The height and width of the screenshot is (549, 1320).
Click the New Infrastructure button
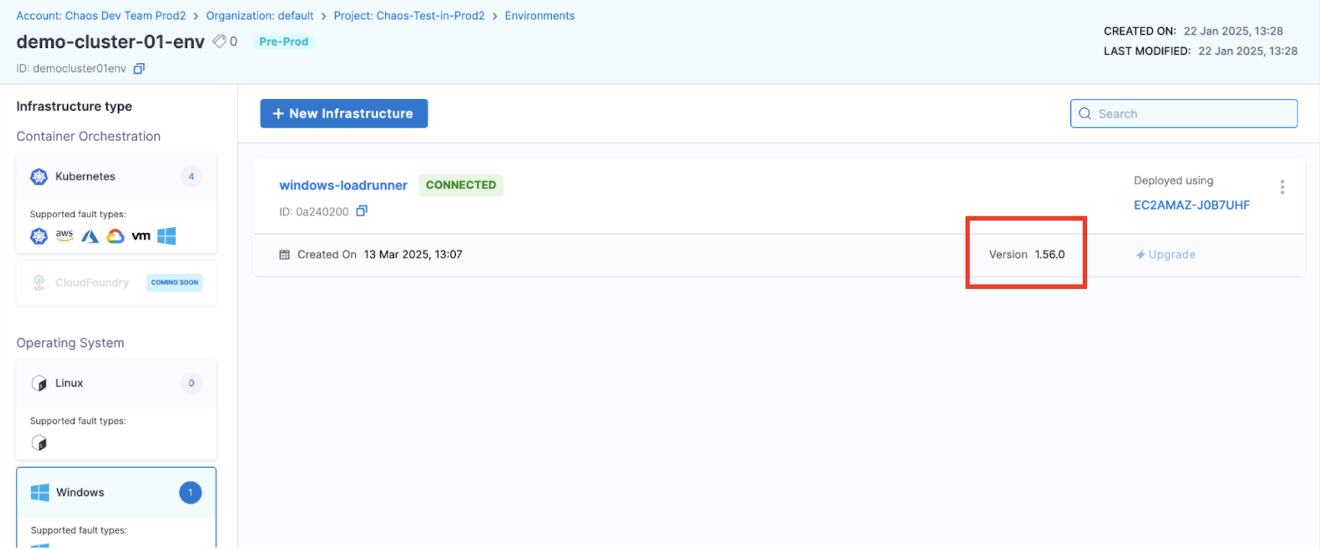[343, 114]
